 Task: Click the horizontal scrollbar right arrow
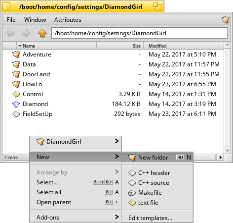point(220,158)
